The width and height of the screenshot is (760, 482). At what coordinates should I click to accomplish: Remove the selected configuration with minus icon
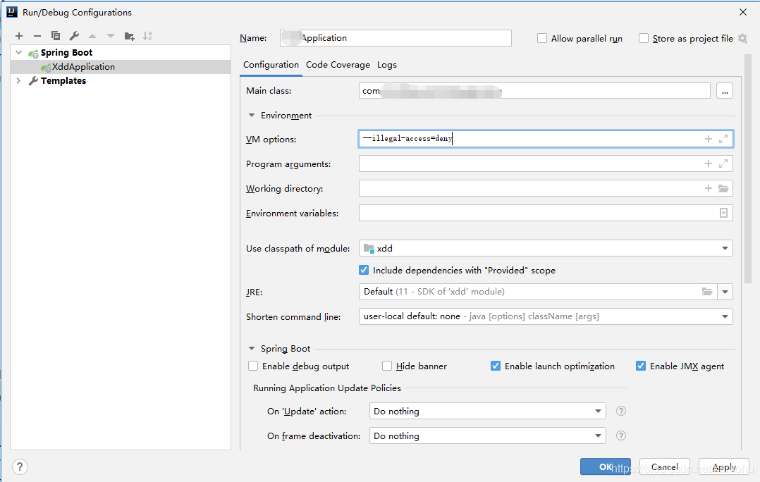click(x=37, y=36)
